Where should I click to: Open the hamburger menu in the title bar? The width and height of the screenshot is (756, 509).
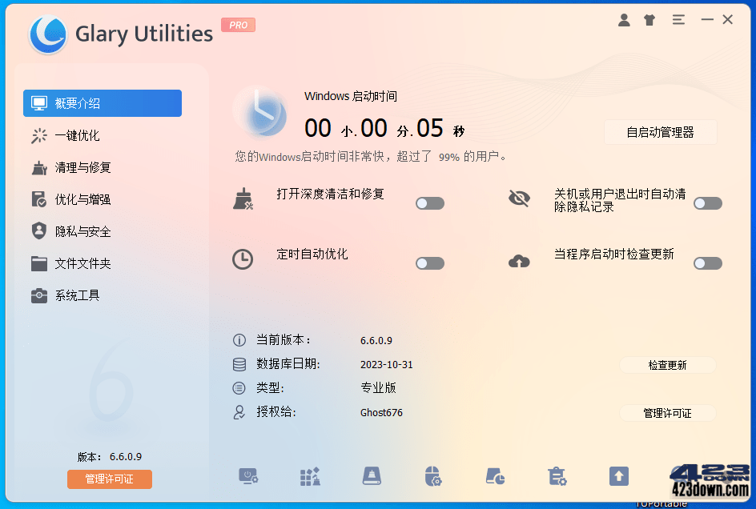(x=678, y=19)
